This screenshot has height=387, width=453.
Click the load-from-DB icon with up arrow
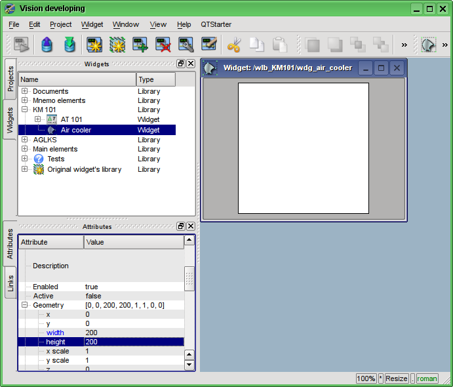(x=47, y=45)
